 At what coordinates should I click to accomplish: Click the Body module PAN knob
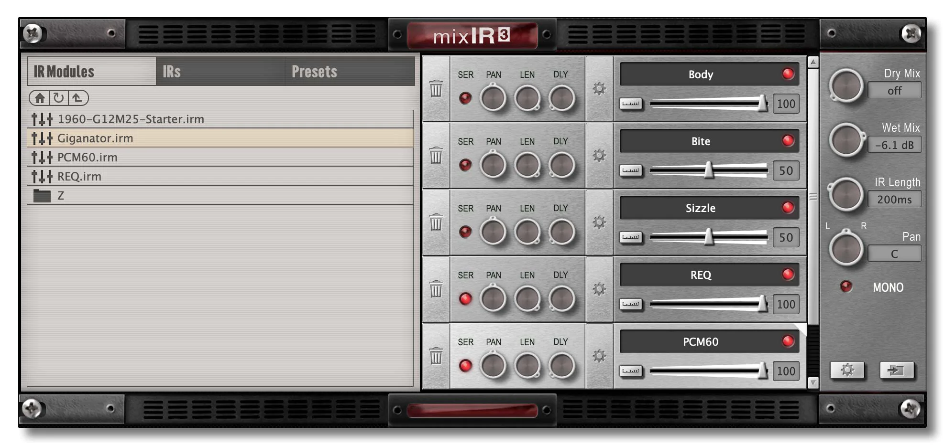pyautogui.click(x=493, y=98)
